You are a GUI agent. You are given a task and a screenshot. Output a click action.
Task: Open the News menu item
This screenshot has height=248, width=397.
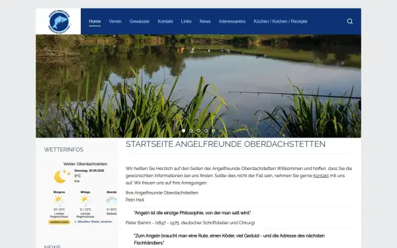tap(205, 22)
